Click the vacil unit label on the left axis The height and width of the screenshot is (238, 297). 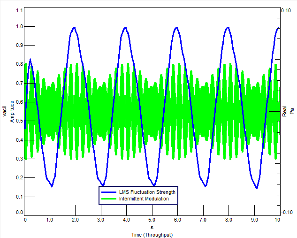[5, 111]
